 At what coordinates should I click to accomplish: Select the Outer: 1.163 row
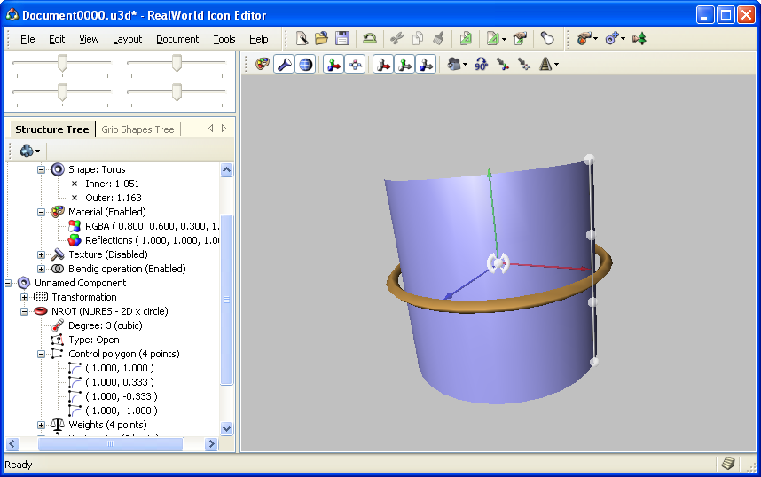pos(113,198)
